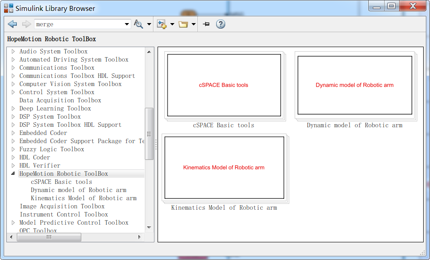Expand Communications Toolbox HDL Support node

coord(13,76)
